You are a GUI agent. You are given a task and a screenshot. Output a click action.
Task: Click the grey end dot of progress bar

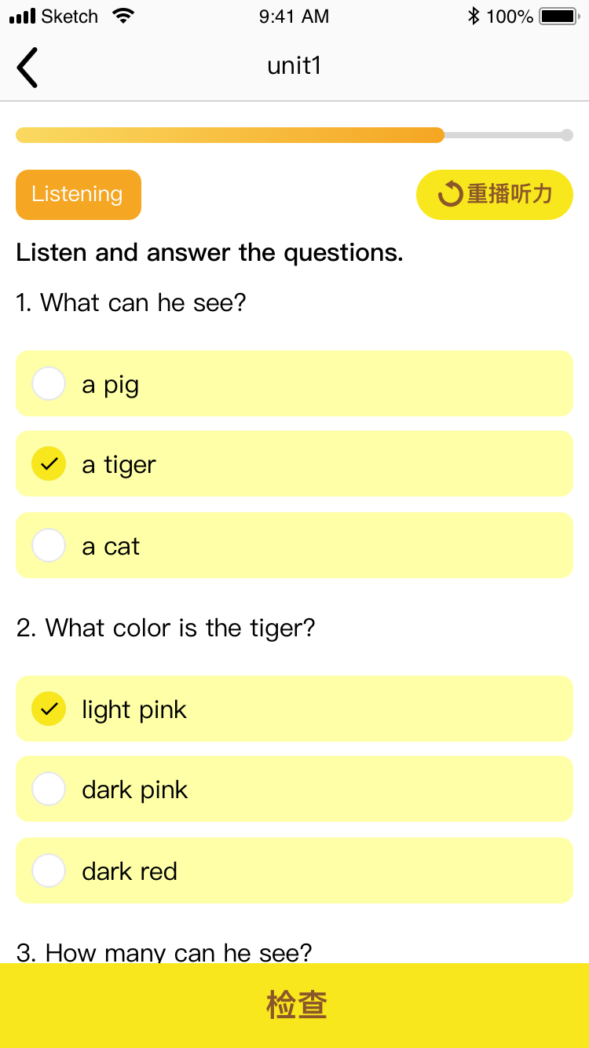[567, 135]
